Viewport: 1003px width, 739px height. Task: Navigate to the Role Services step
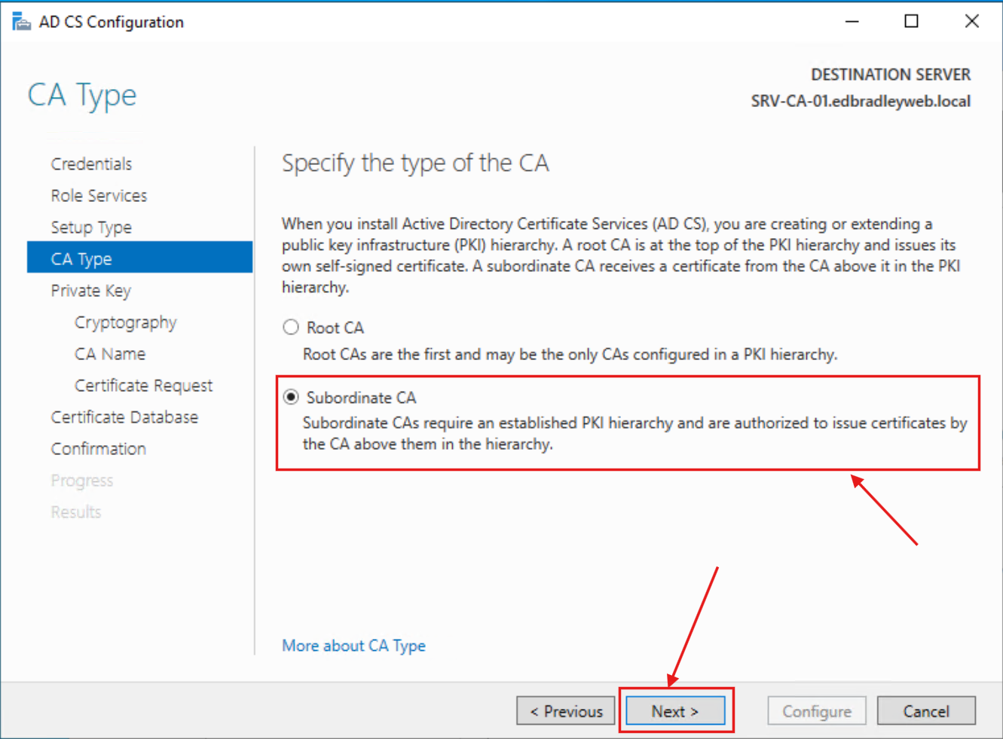point(99,195)
